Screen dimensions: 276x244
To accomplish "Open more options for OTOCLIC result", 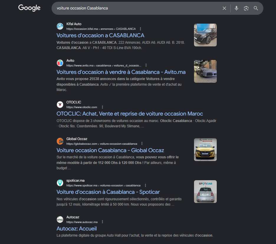I will 102,107.
